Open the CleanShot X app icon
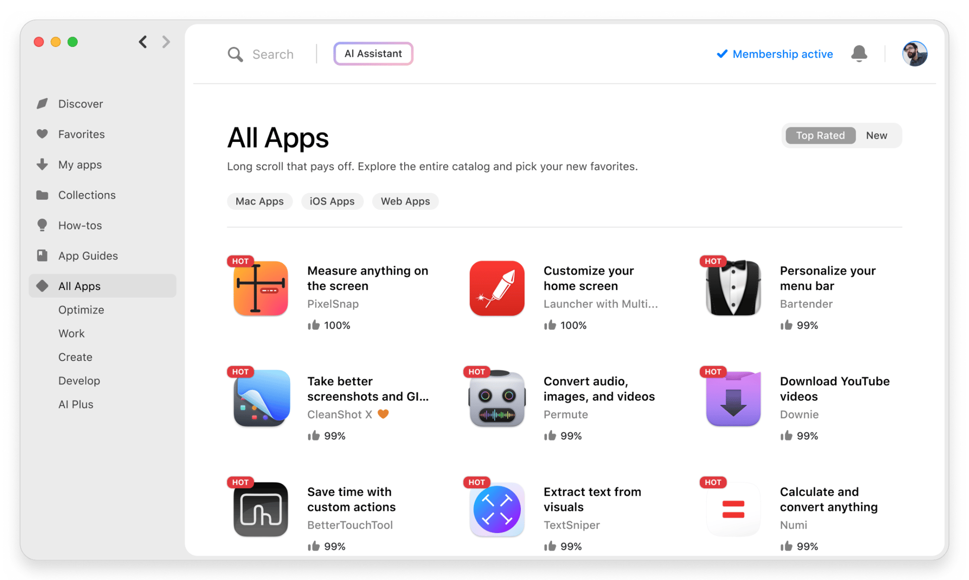The width and height of the screenshot is (969, 580). pos(260,399)
